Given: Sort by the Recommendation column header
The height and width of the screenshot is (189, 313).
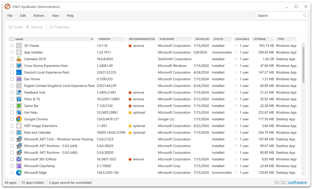Looking at the screenshot, I should [x=142, y=39].
